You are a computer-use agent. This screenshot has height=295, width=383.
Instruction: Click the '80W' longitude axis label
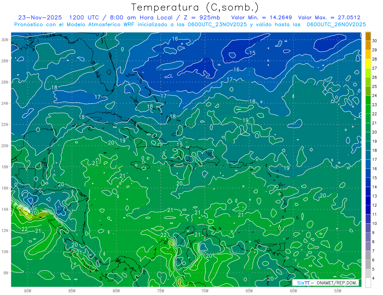pos(116,291)
